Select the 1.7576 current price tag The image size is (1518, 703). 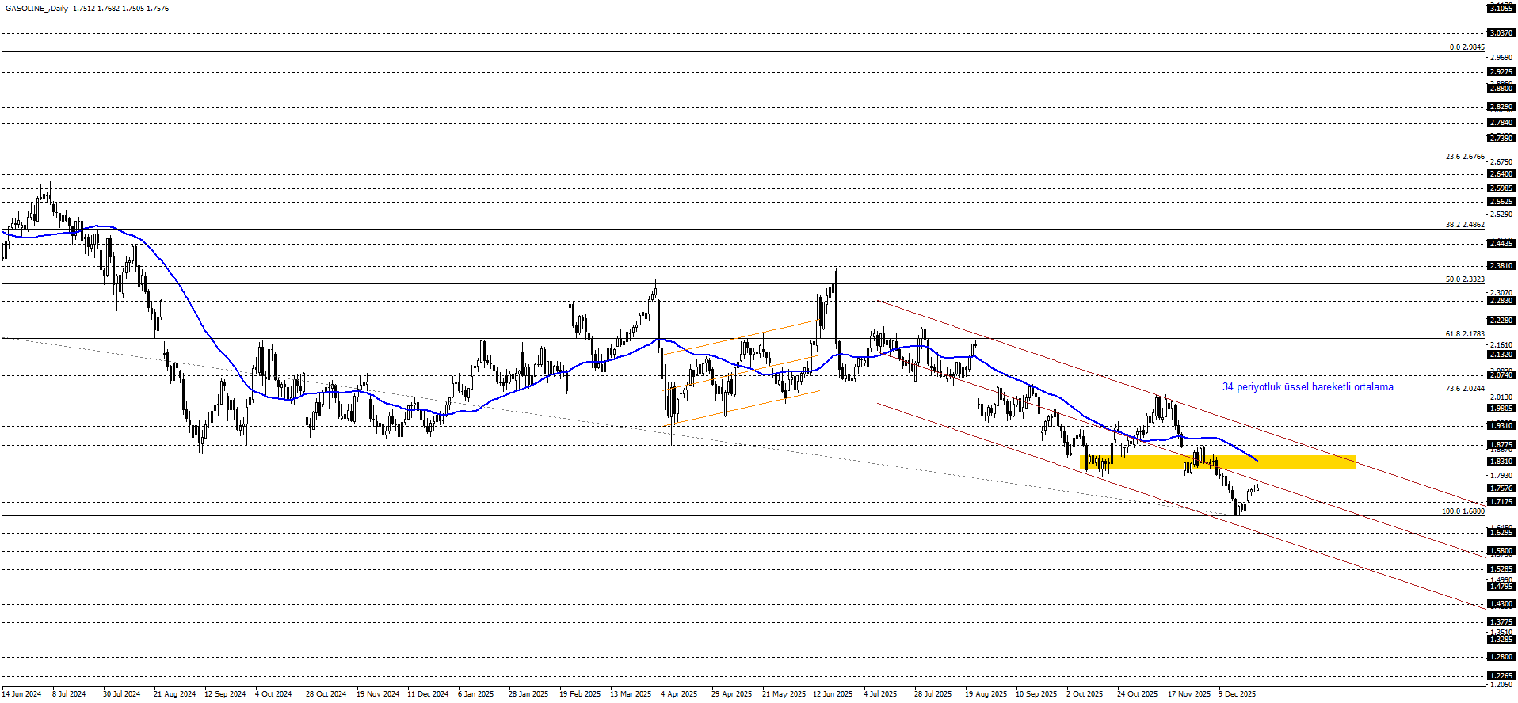[x=1501, y=488]
